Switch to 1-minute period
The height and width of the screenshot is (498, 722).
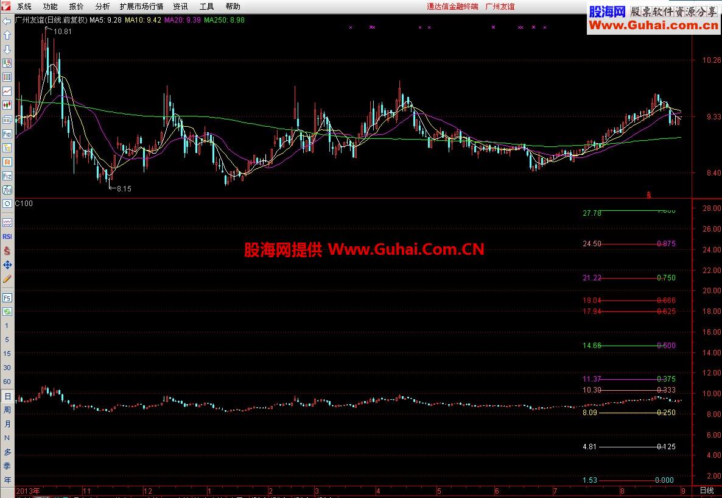7,325
